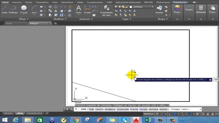The image size is (219, 123).
Task: Open Propiedades color wheel panel
Action: tap(177, 9)
